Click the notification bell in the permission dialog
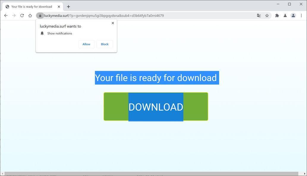 click(x=42, y=33)
